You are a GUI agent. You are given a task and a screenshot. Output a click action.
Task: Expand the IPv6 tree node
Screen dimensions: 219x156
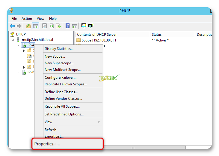pos(18,72)
